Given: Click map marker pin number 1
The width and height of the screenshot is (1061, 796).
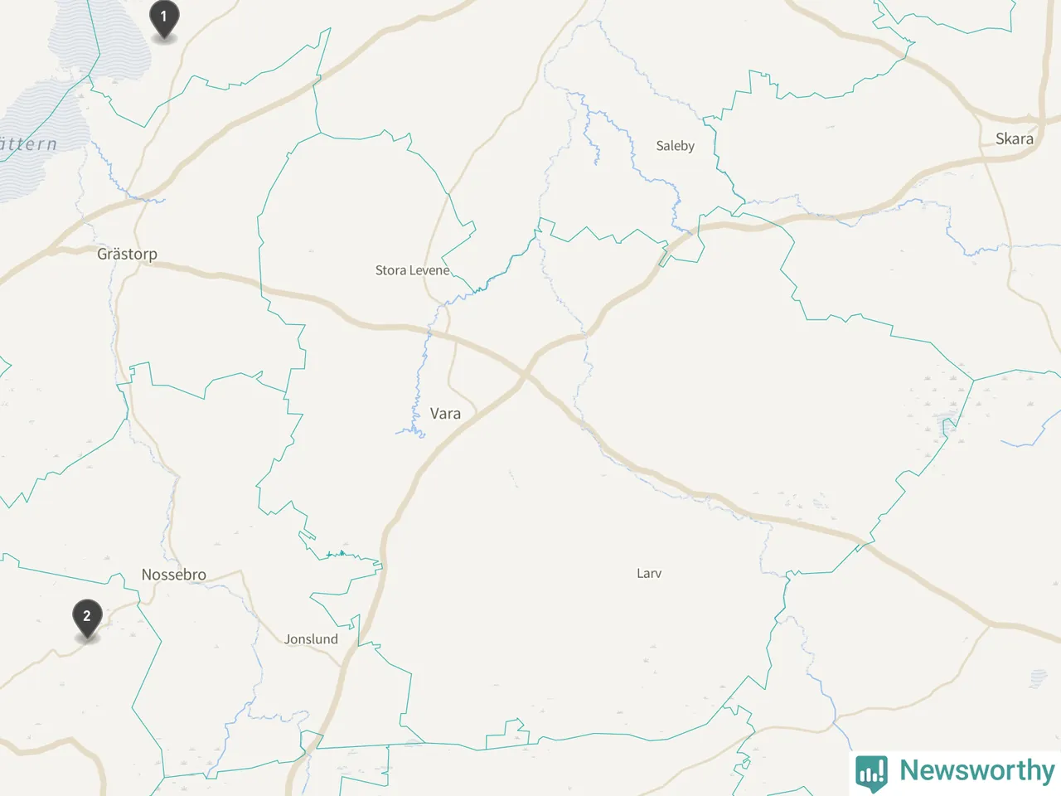Looking at the screenshot, I should pos(163,20).
